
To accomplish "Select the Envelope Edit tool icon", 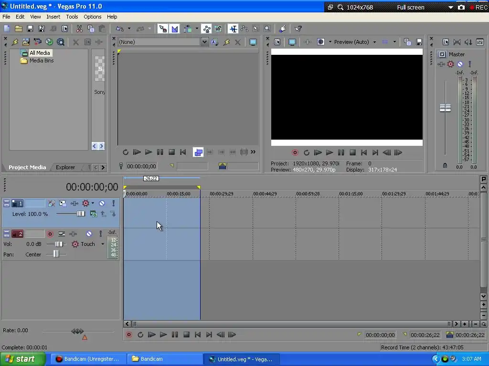I will point(244,29).
